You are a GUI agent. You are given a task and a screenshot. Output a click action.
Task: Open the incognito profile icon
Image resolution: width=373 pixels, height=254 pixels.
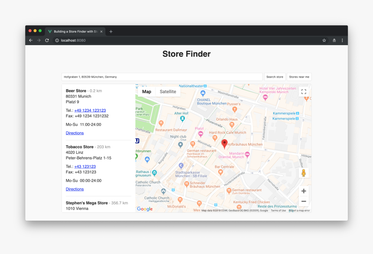pos(334,40)
